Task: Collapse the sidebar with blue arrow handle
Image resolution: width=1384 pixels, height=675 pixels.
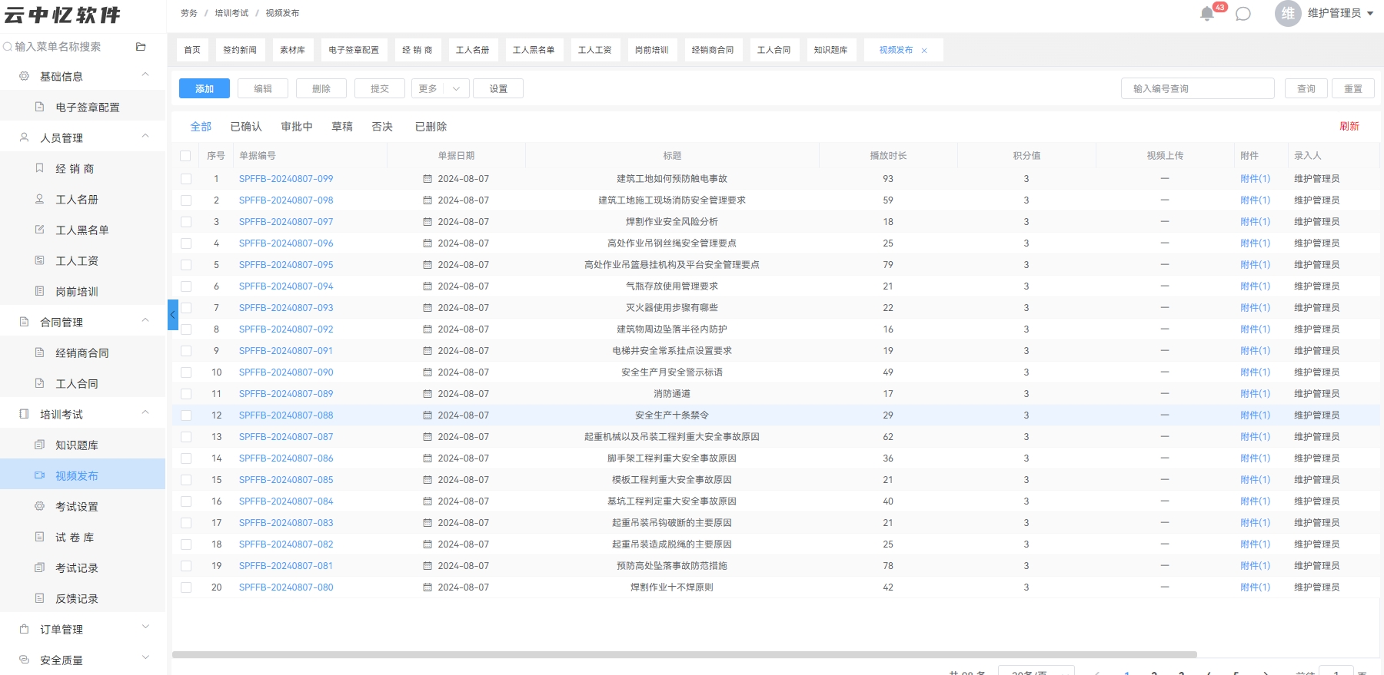Action: pos(173,315)
